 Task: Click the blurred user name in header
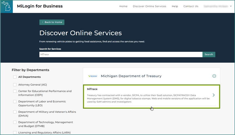(216, 6)
